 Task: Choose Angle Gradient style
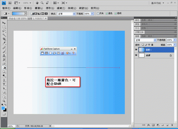[x=39, y=14]
